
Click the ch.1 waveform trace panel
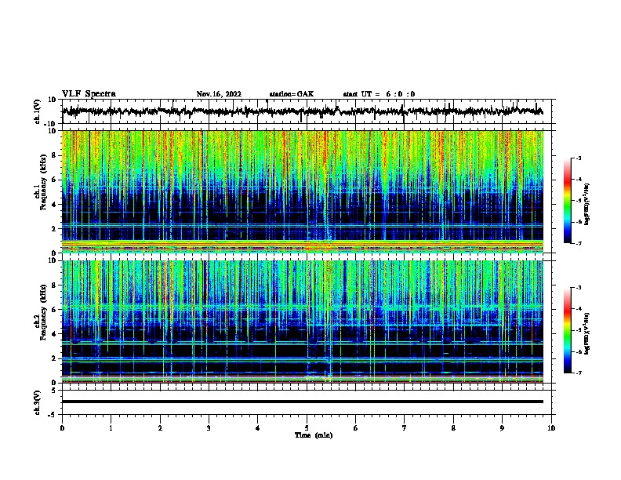pyautogui.click(x=307, y=111)
